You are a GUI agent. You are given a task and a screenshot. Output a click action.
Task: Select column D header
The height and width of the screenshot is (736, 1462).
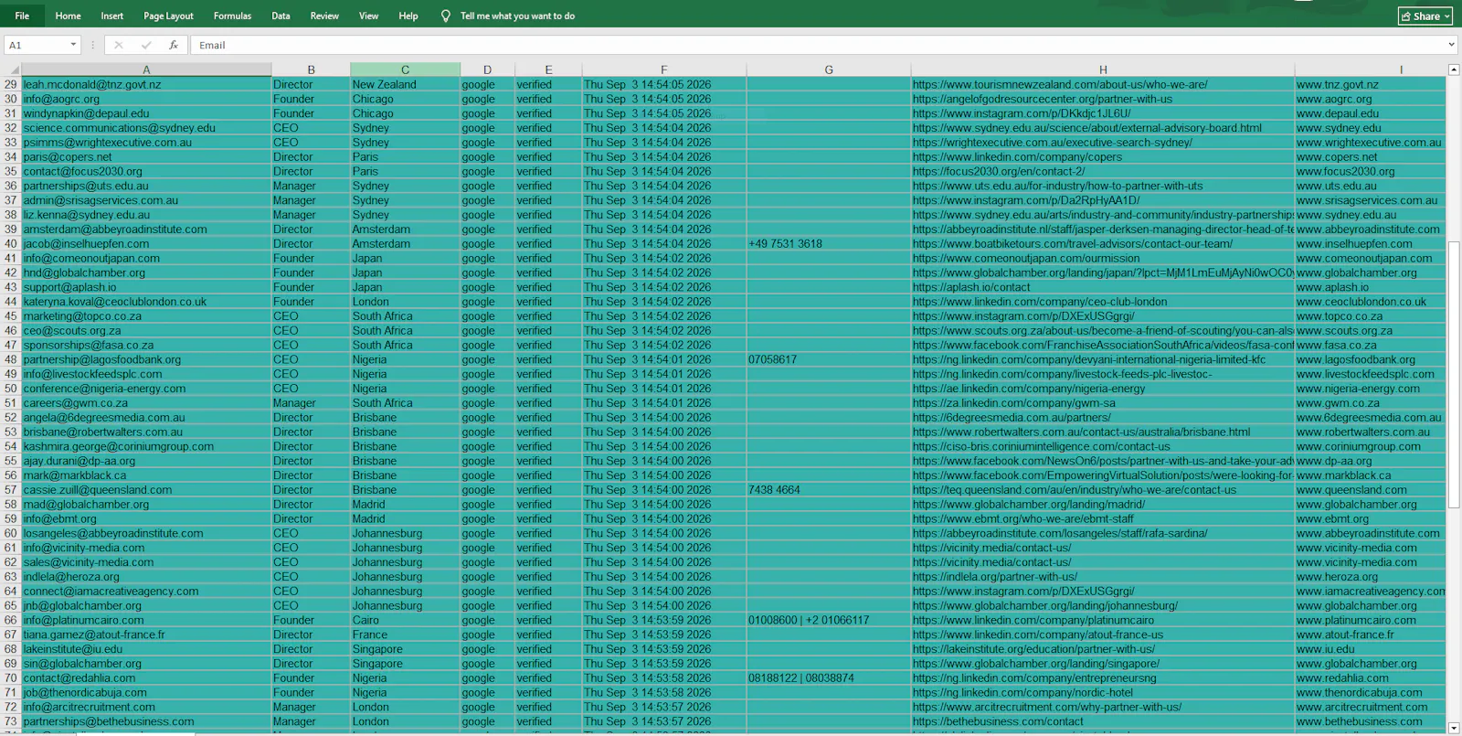tap(487, 69)
